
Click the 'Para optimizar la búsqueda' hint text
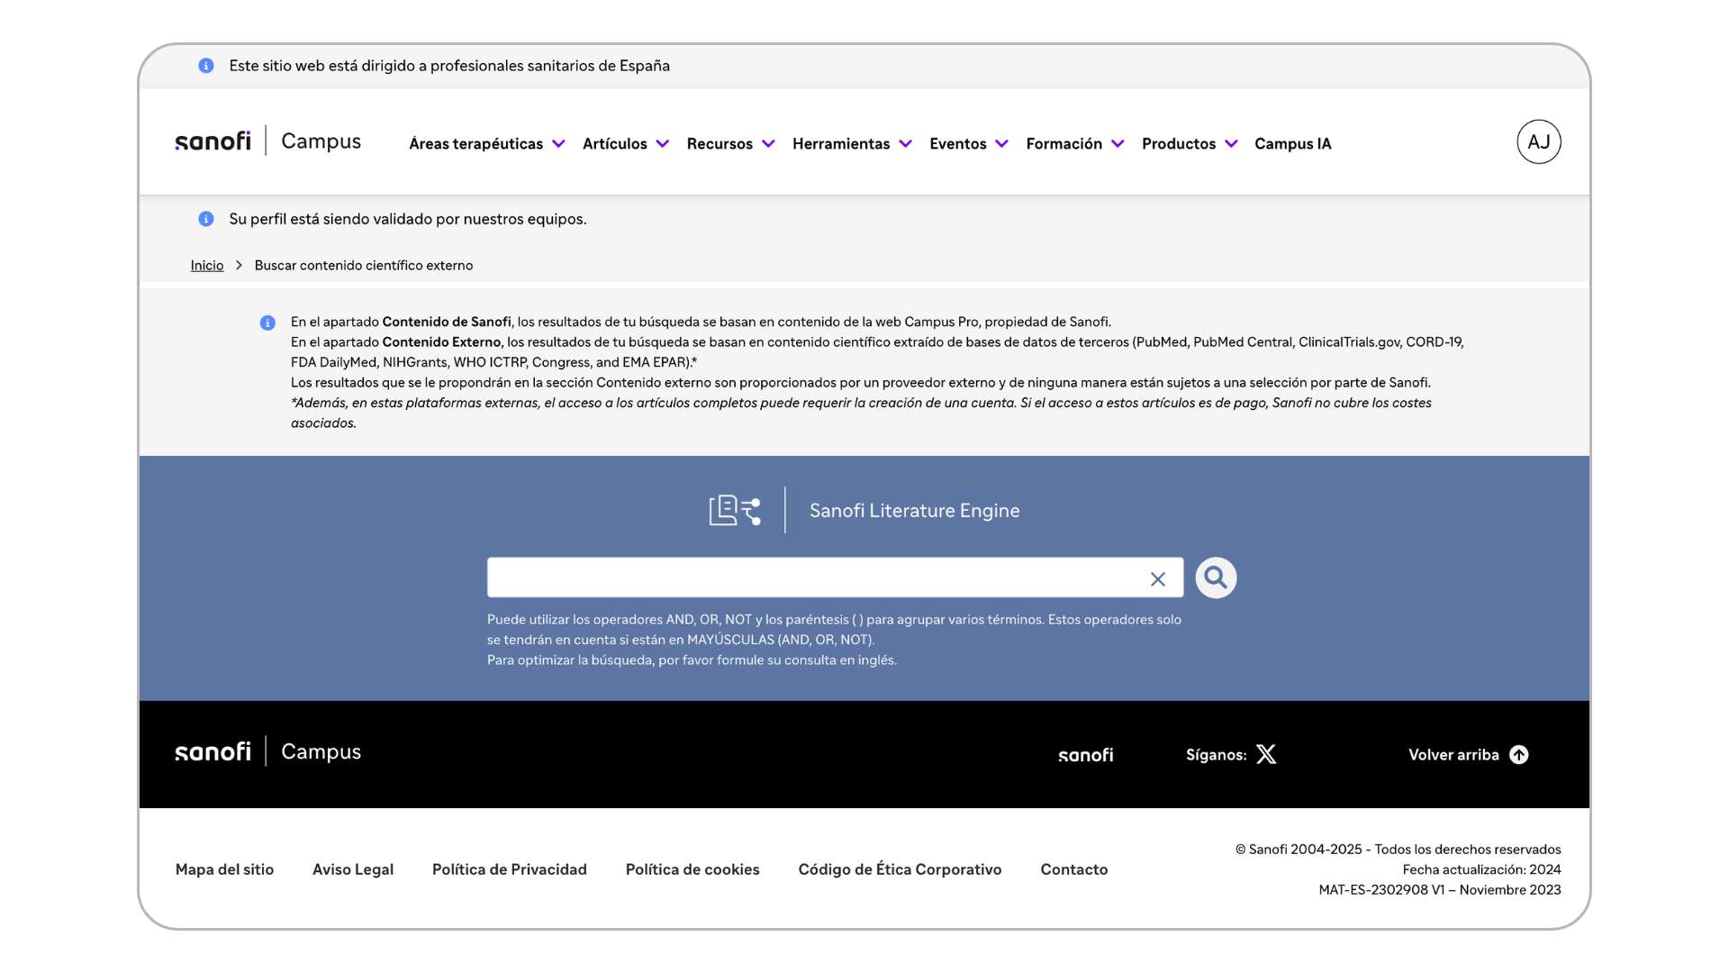692,659
